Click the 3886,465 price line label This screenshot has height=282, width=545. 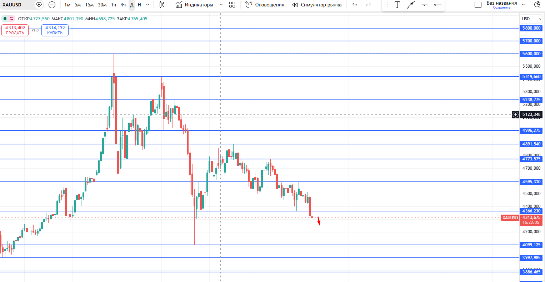(531, 272)
